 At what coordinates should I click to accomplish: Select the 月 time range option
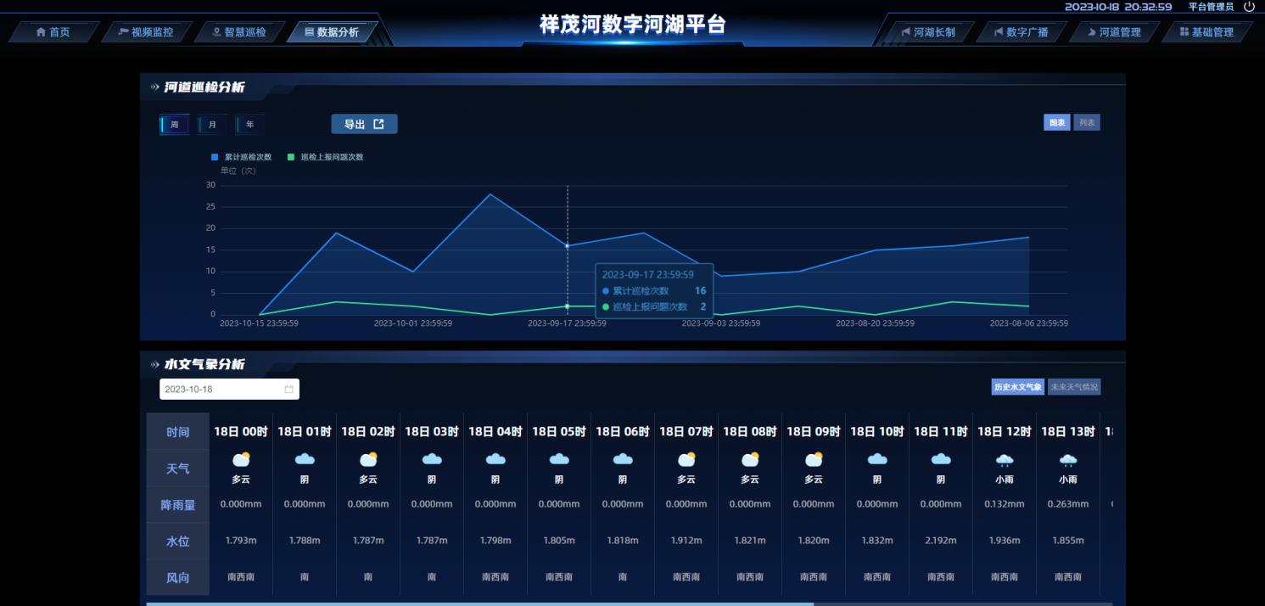pyautogui.click(x=212, y=125)
